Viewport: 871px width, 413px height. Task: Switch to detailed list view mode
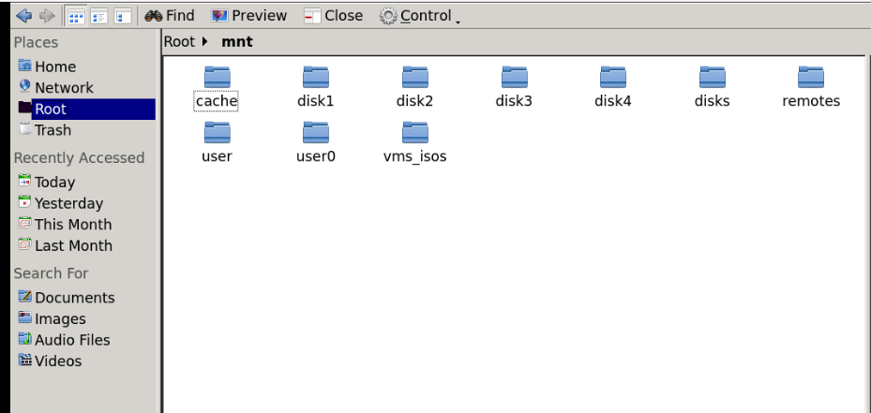(98, 16)
